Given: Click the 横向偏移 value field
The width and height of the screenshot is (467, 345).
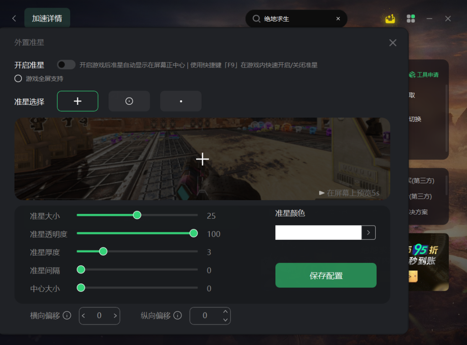Looking at the screenshot, I should pos(99,315).
